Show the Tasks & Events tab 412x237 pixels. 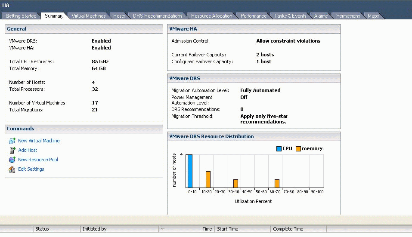coord(290,16)
